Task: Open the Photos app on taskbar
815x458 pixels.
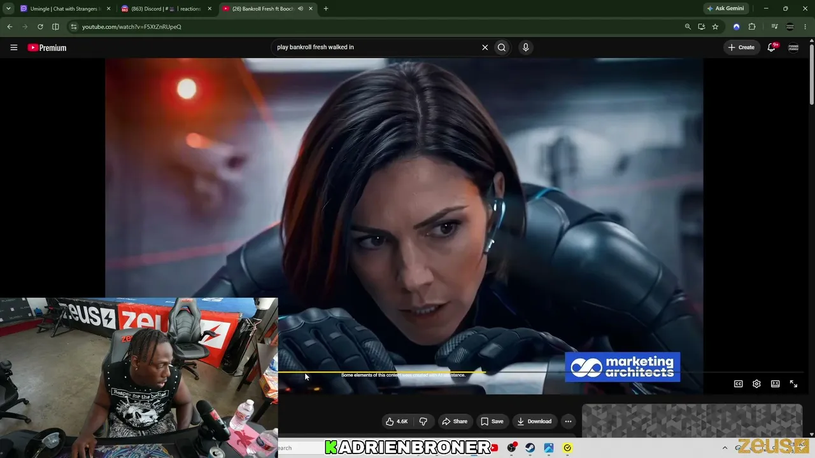Action: 548,448
